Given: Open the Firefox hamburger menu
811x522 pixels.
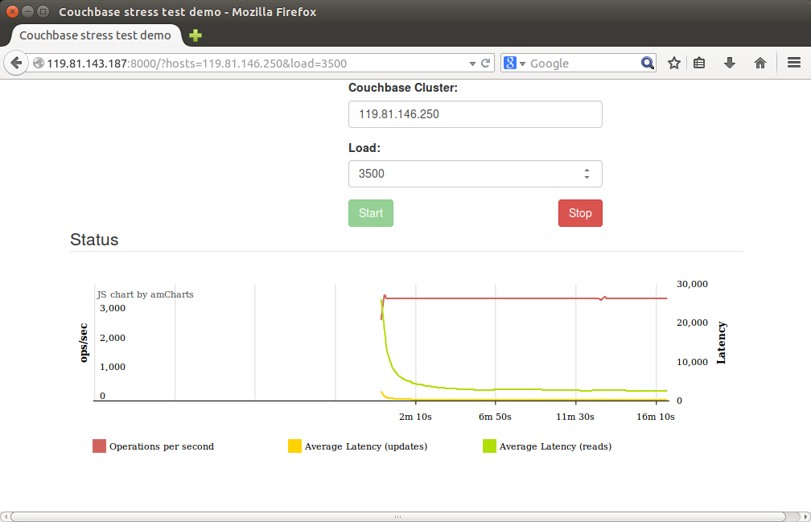Looking at the screenshot, I should coord(794,63).
